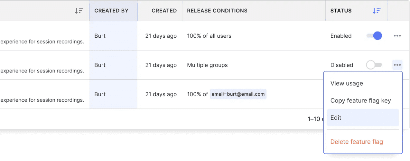Click the Release Conditions column header

217,11
